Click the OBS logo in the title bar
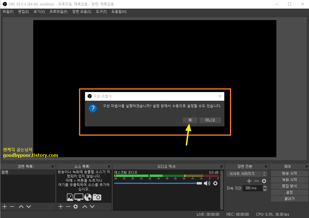The image size is (309, 218). (5, 4)
